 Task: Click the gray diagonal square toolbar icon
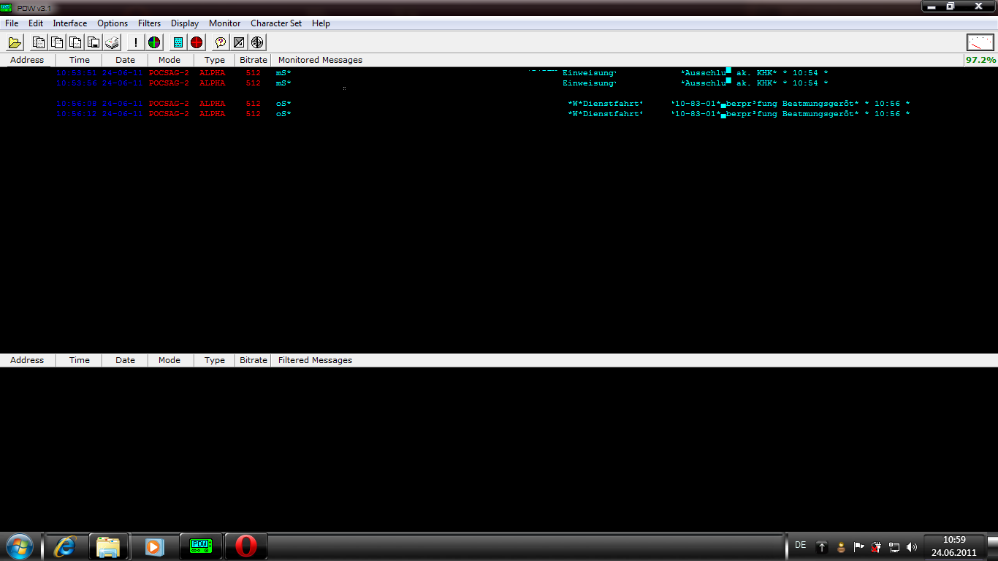click(x=239, y=42)
